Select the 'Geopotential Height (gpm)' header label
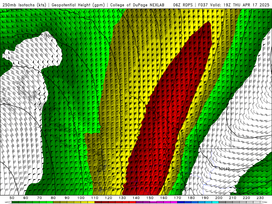This screenshot has width=272, height=204. click(78, 5)
